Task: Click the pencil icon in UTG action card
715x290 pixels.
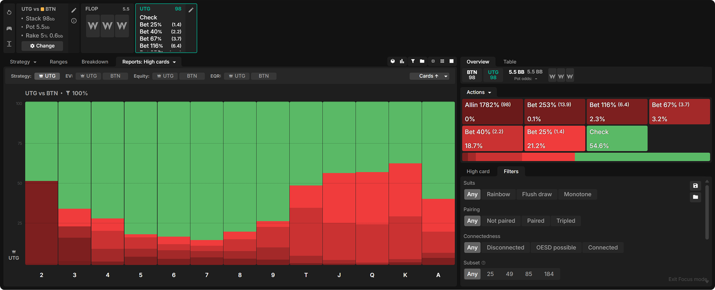Action: click(x=191, y=10)
